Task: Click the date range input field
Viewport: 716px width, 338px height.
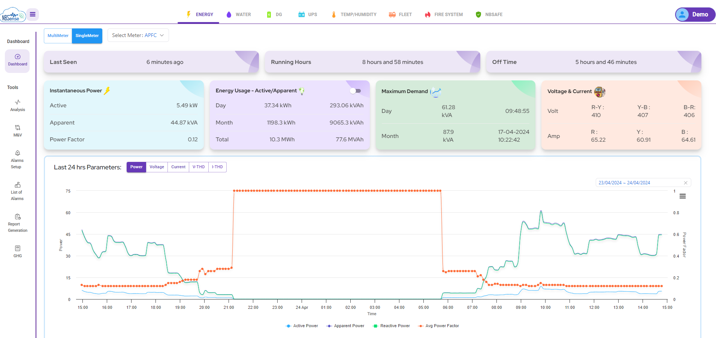Action: [x=643, y=183]
